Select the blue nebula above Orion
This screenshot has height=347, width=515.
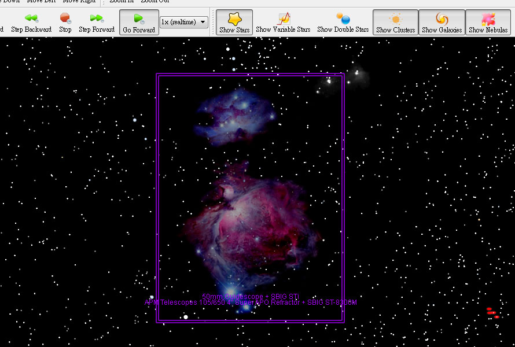click(x=237, y=110)
